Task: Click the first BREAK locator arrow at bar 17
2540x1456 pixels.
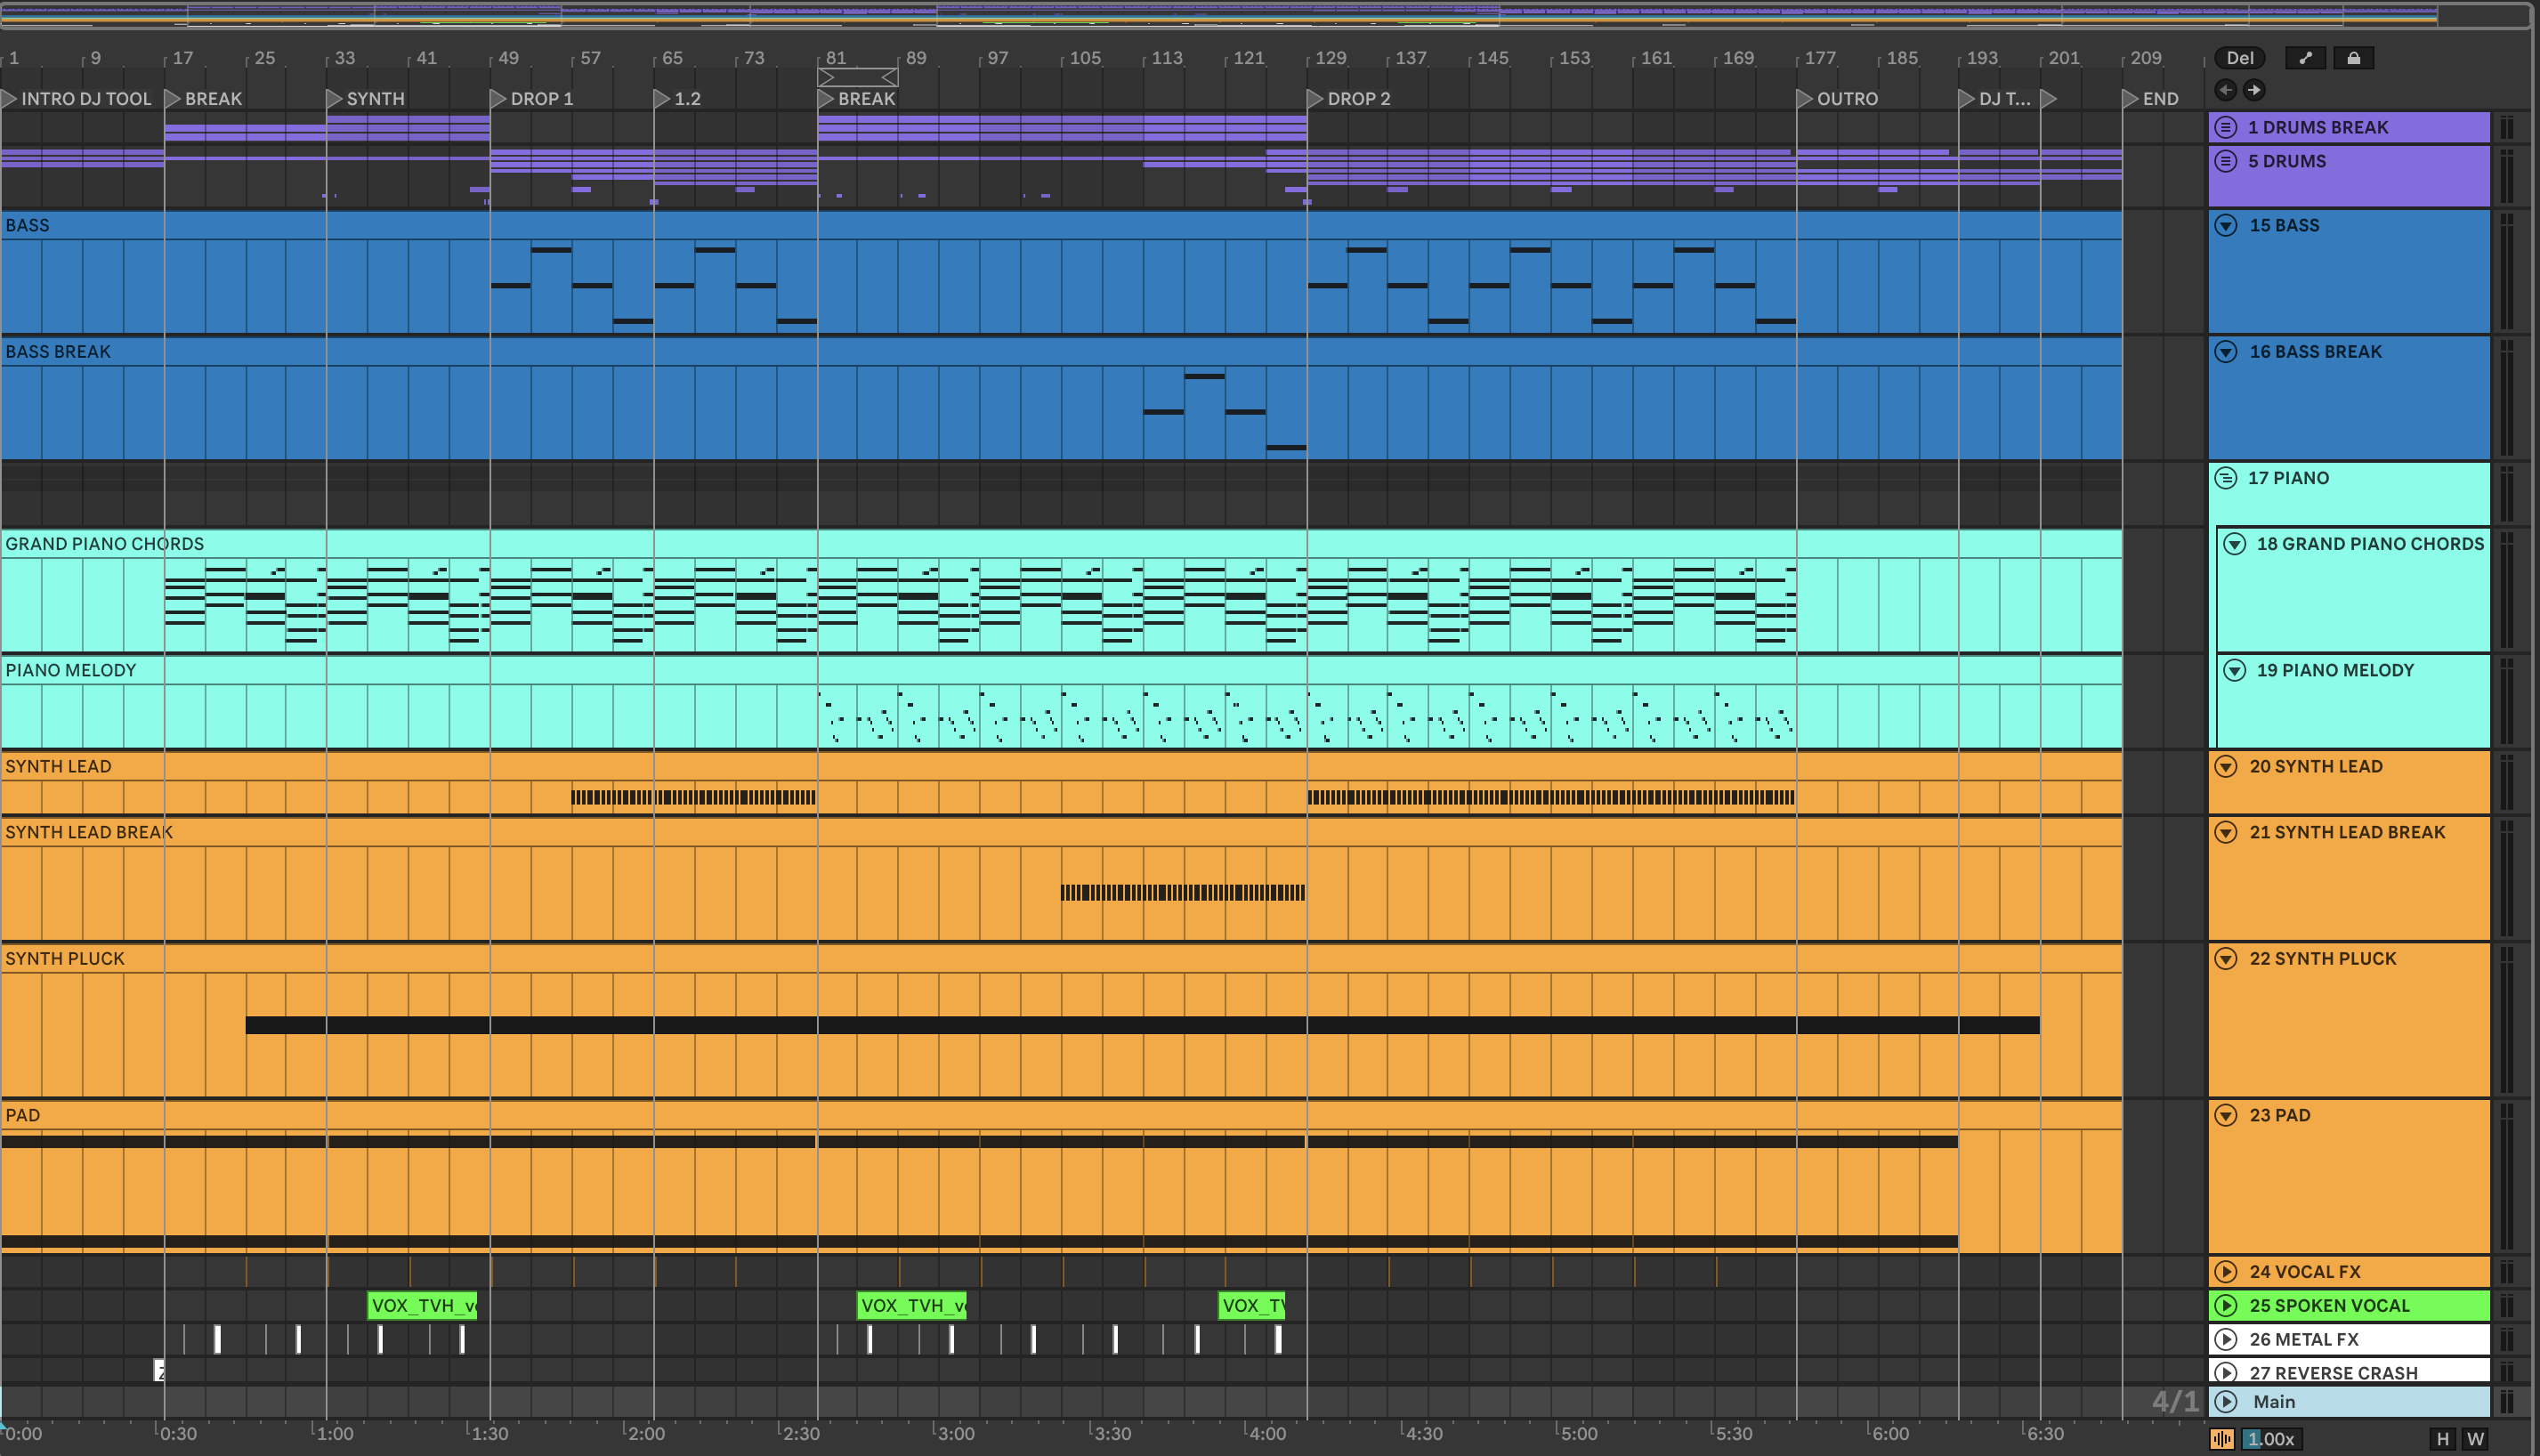Action: 173,99
